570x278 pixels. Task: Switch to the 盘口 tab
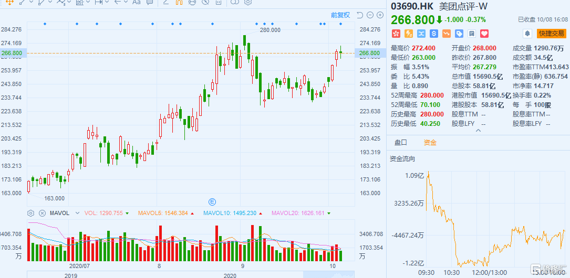coord(401,143)
